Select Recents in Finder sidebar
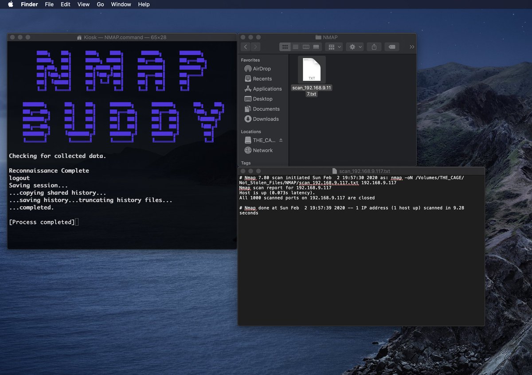Image resolution: width=532 pixels, height=375 pixels. (262, 78)
